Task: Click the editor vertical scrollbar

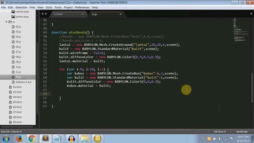Action: [x=252, y=87]
